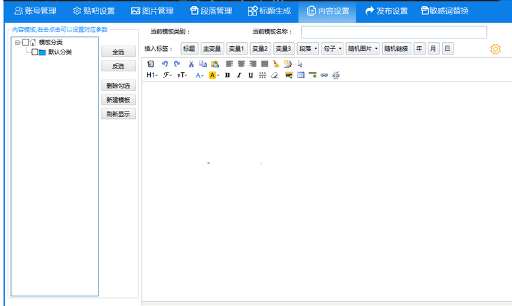Toggle bold text formatting

pos(227,75)
